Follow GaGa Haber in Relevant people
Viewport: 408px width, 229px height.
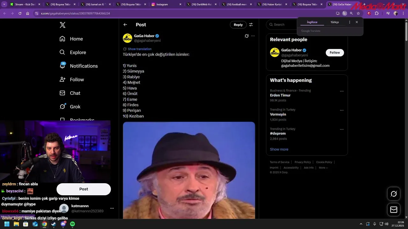coord(335,52)
